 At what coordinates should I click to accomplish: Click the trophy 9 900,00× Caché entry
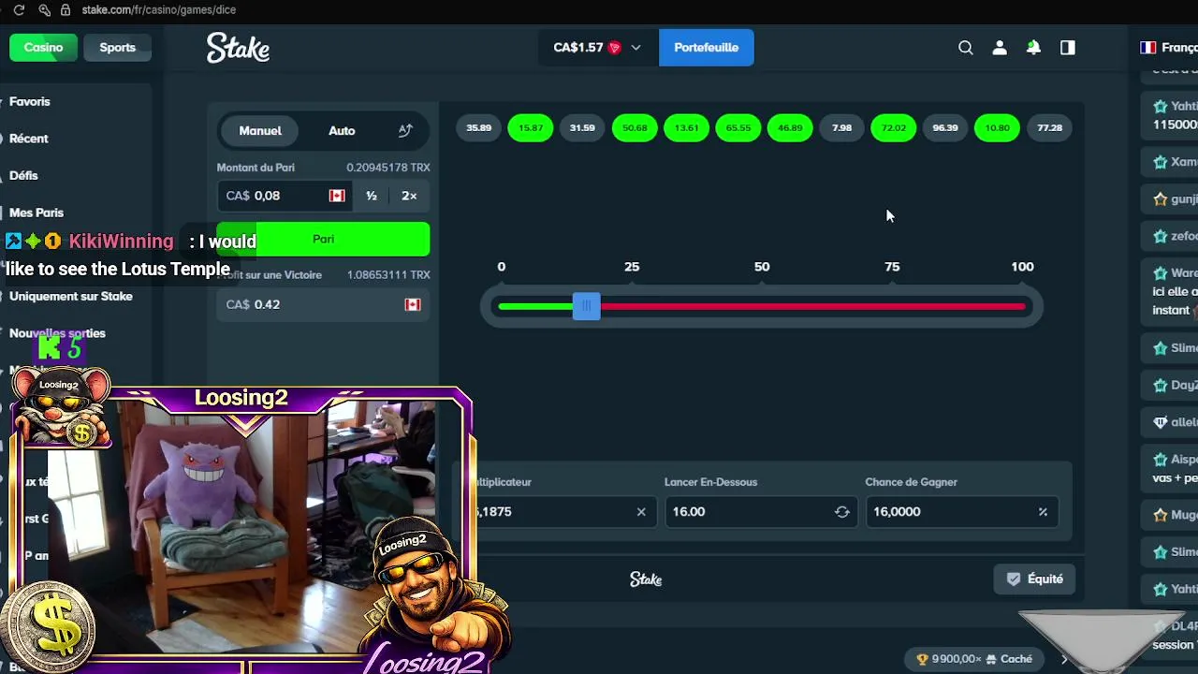tap(973, 659)
